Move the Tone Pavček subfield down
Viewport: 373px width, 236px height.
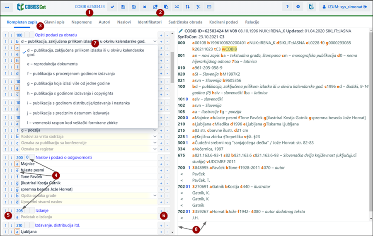pos(12,176)
